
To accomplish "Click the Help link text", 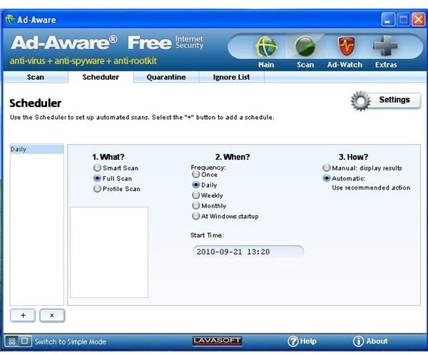I will [308, 341].
